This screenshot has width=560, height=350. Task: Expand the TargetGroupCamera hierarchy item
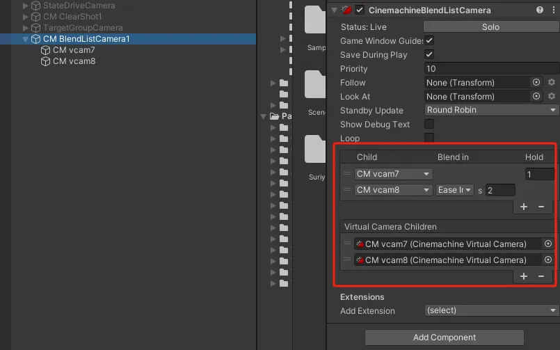click(25, 28)
